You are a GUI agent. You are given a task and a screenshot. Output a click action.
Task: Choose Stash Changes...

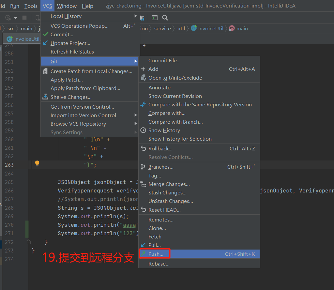199,192
